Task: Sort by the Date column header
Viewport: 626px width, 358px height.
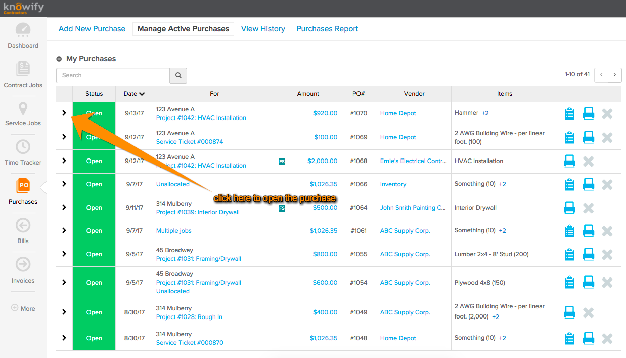Action: tap(134, 94)
